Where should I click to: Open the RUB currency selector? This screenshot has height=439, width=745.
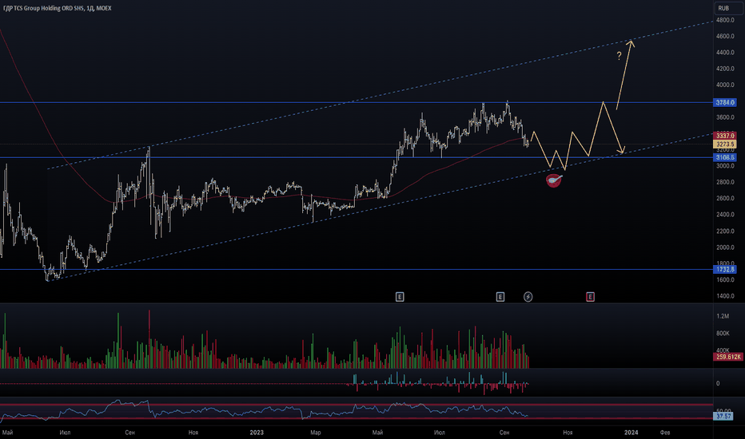pos(723,7)
